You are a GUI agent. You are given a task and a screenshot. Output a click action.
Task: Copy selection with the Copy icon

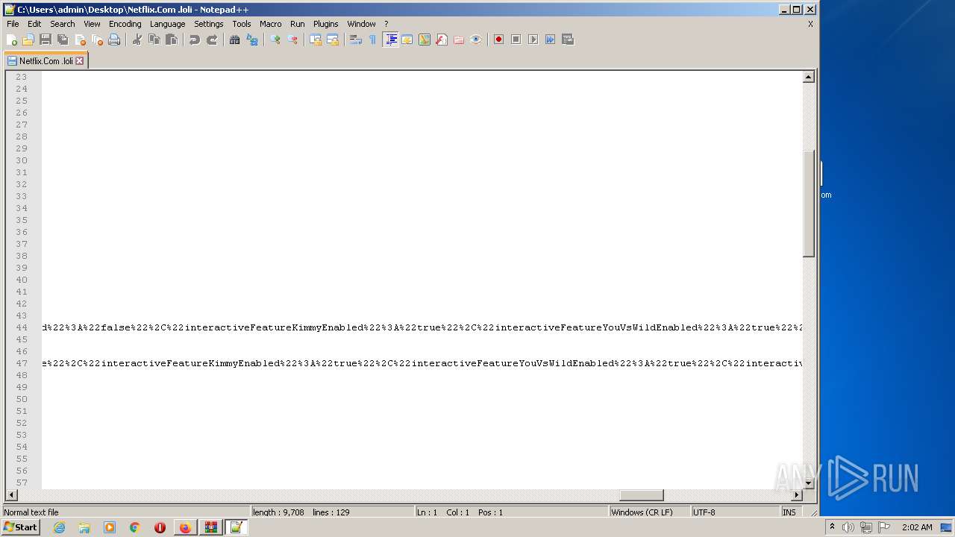coord(154,40)
